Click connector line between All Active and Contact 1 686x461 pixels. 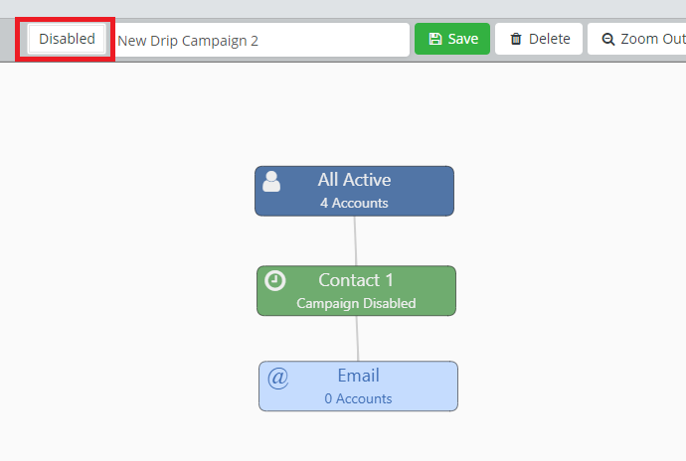tap(355, 240)
